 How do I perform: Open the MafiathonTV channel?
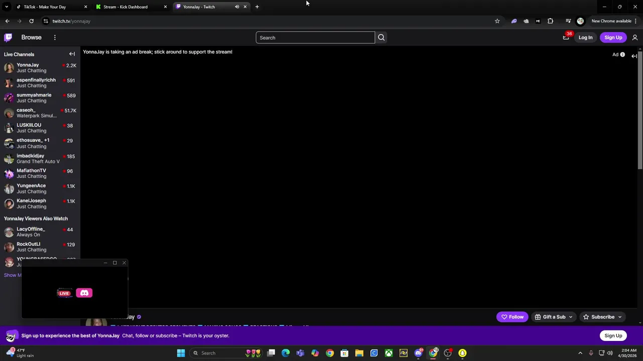[x=40, y=173]
